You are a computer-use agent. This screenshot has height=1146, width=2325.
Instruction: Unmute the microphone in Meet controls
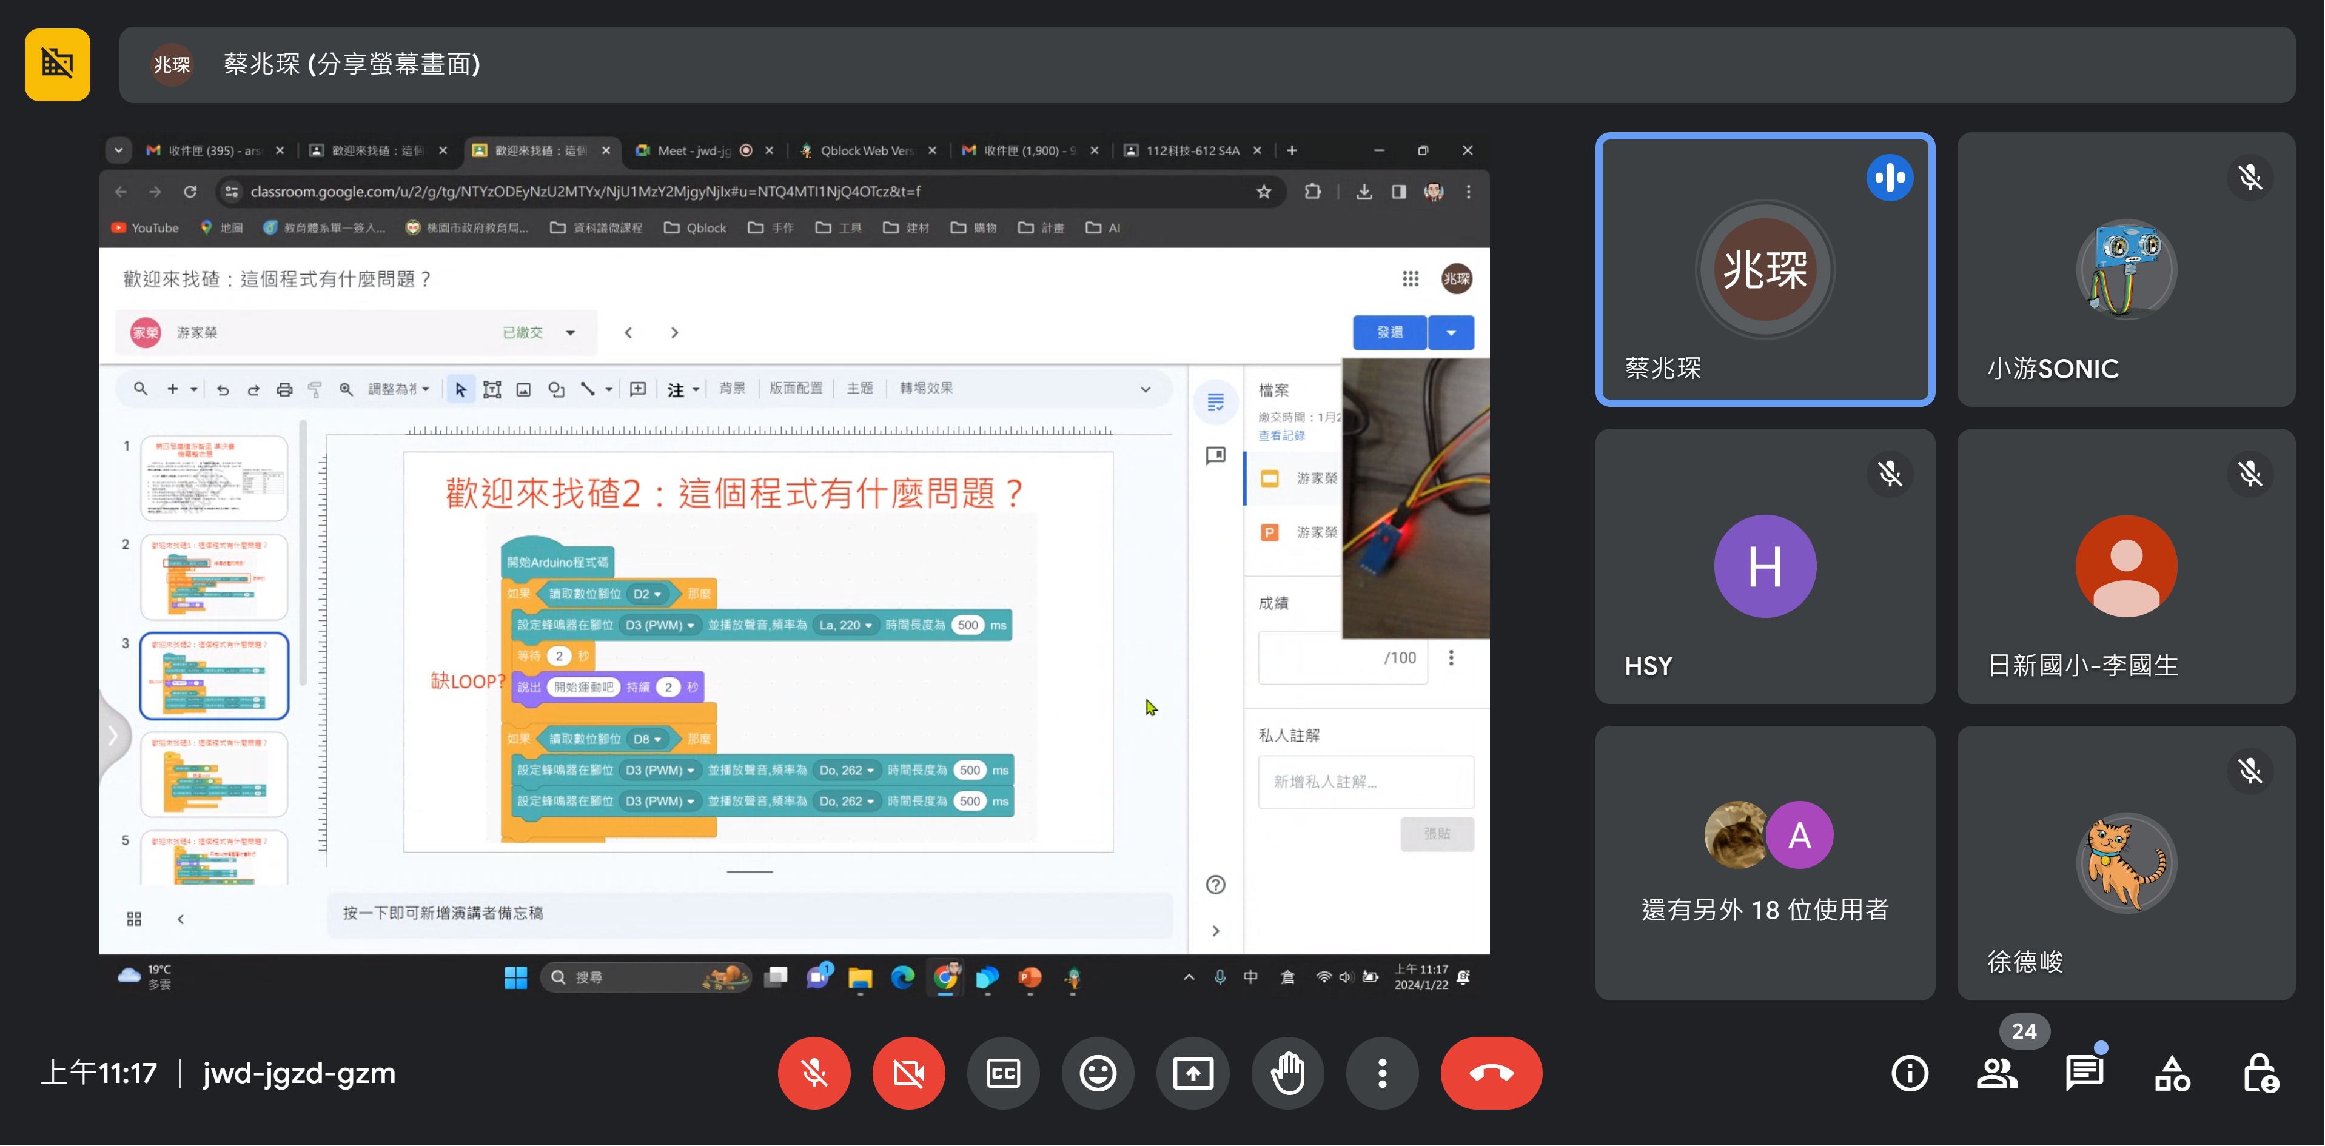[814, 1073]
